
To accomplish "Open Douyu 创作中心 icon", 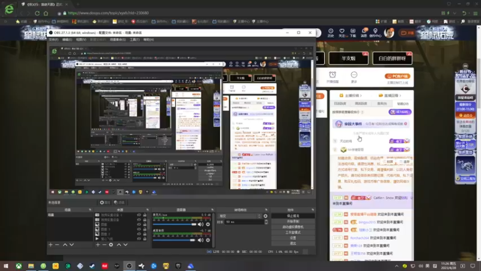I will [x=375, y=33].
